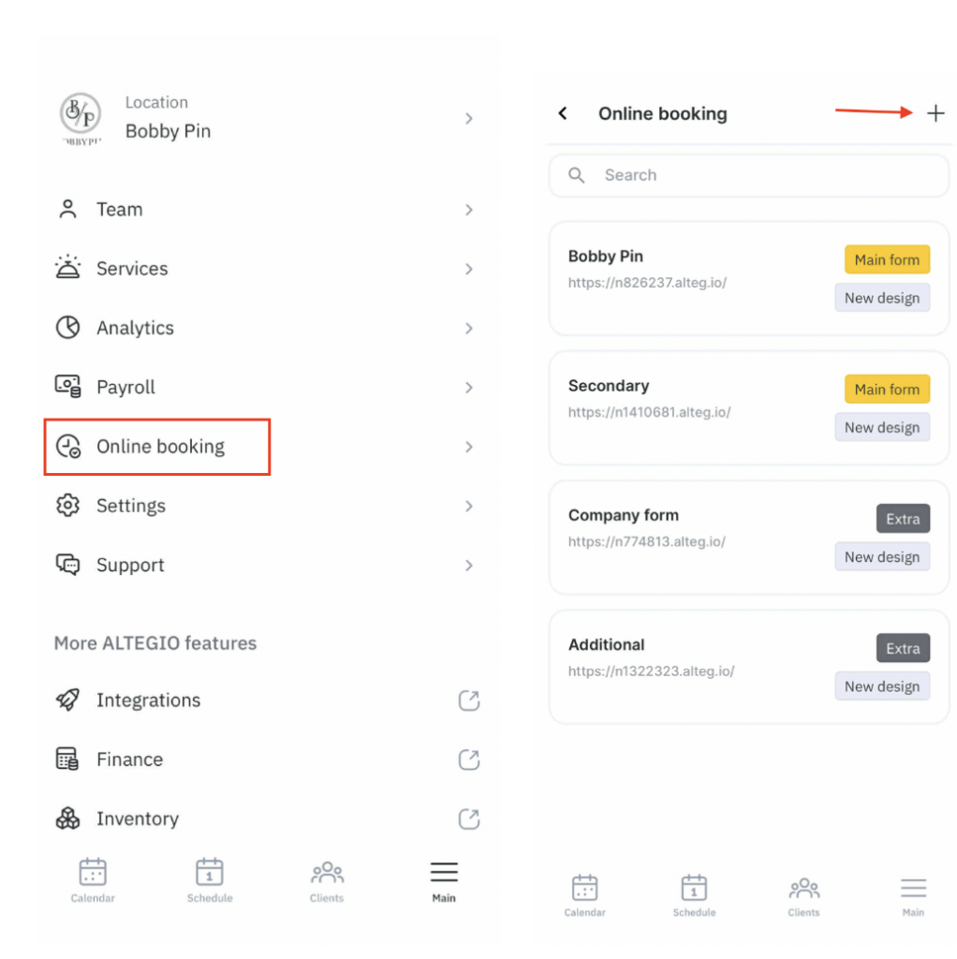957x959 pixels.
Task: Open Inventory external link icon
Action: 469,819
